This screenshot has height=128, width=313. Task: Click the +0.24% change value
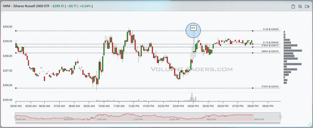[85, 6]
